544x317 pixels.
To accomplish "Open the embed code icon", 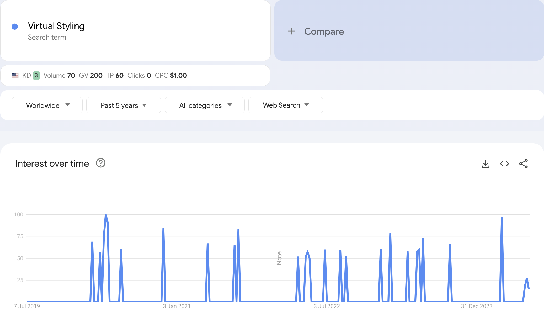I will (x=504, y=164).
